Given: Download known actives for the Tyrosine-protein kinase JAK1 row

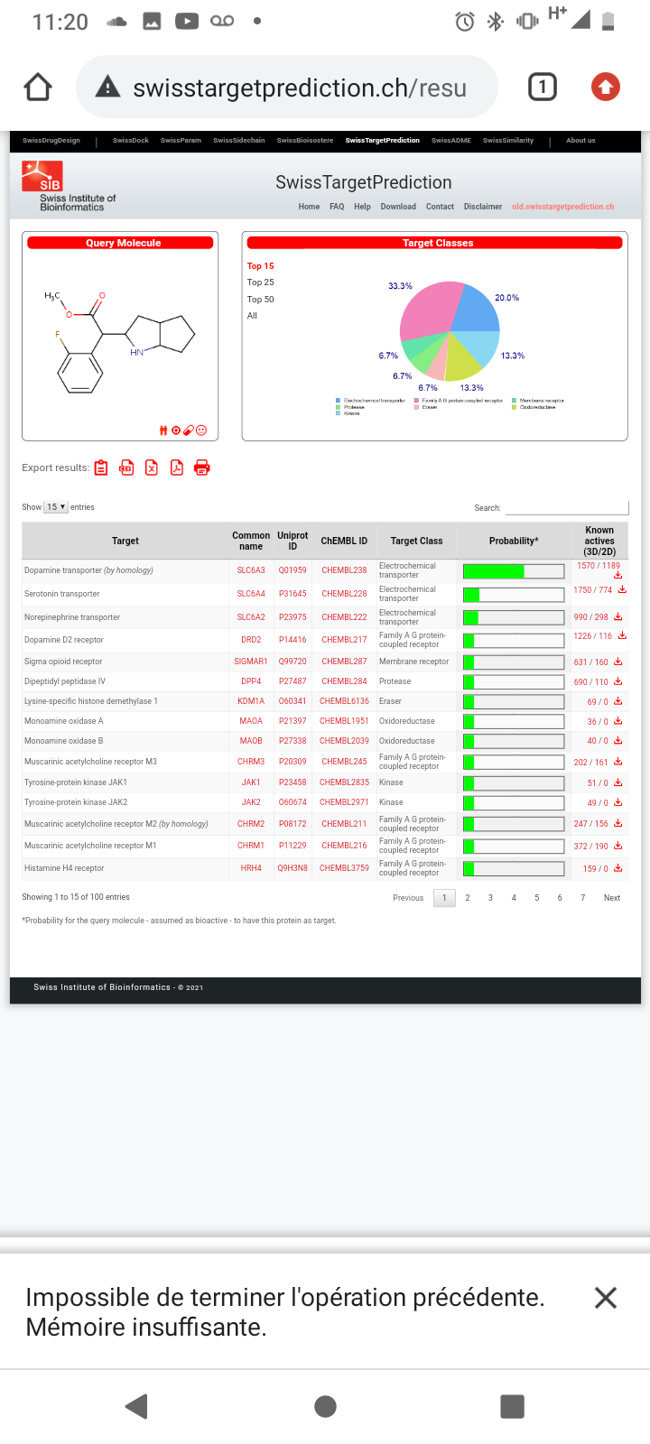Looking at the screenshot, I should point(618,782).
